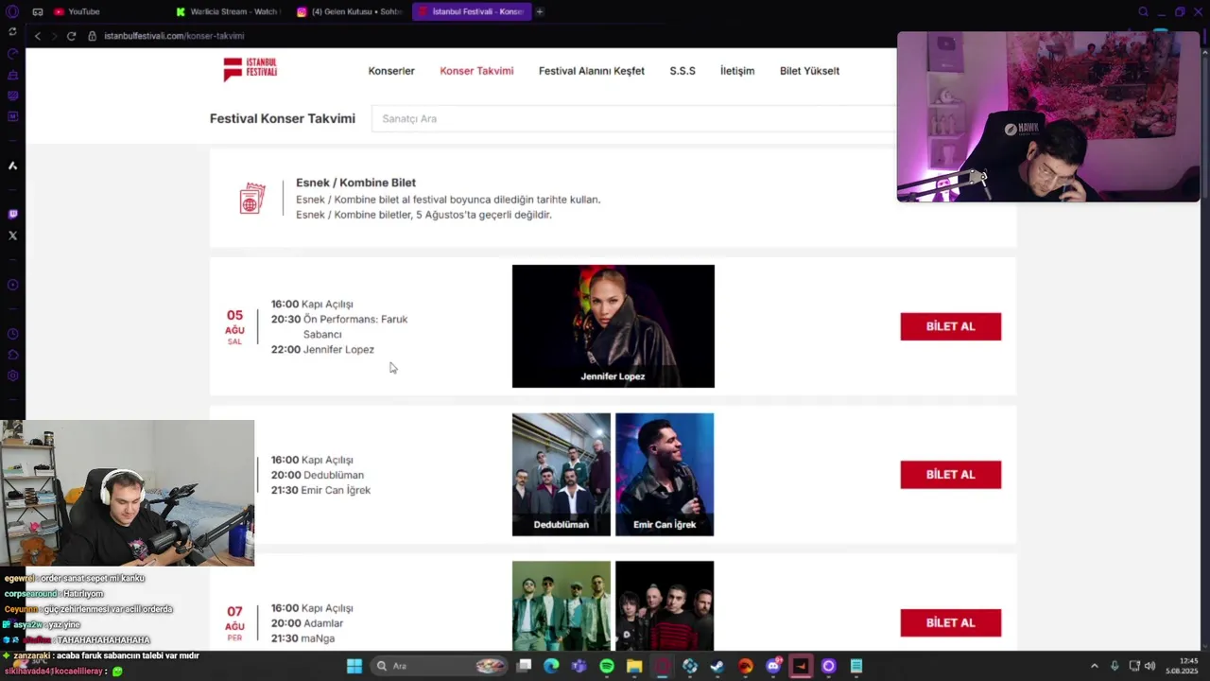
Task: Click the 21:30 Emir Can İğrek line
Action: click(x=320, y=490)
